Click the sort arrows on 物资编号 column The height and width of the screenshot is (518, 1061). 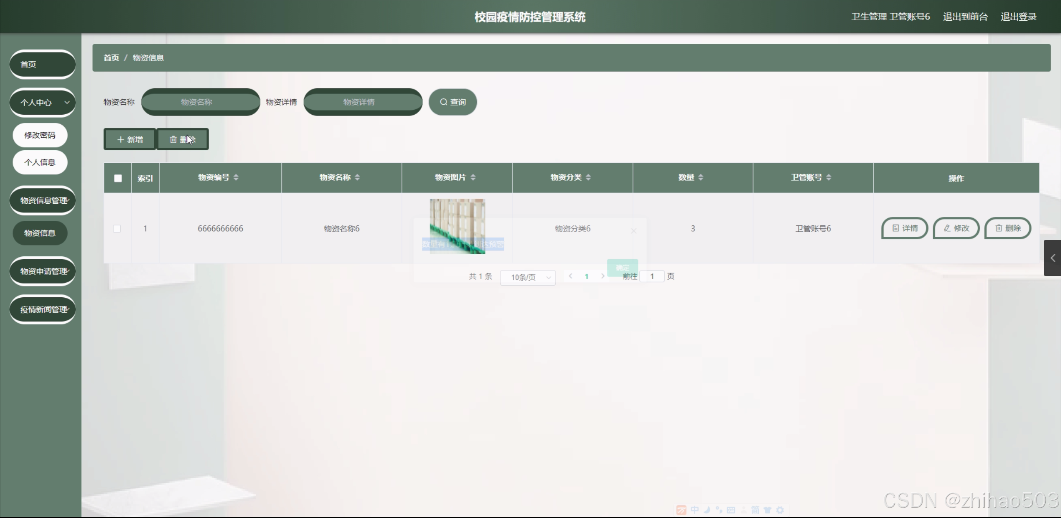(236, 178)
